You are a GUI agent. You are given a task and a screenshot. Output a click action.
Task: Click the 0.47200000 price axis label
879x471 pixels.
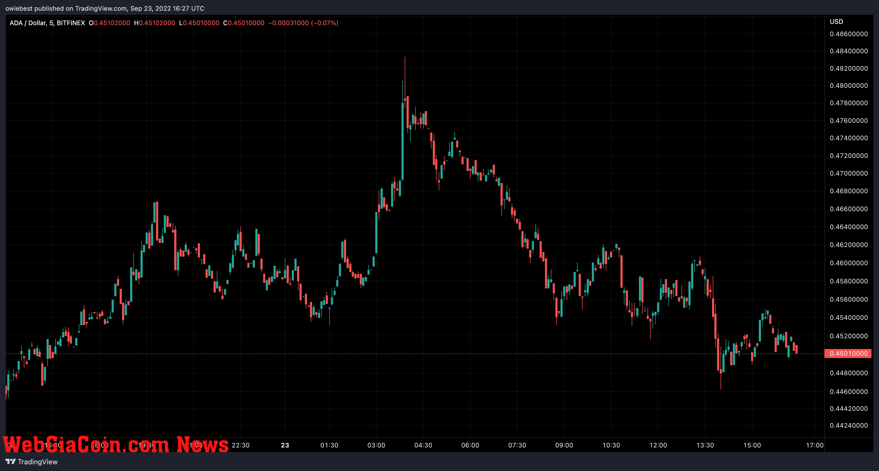click(849, 155)
